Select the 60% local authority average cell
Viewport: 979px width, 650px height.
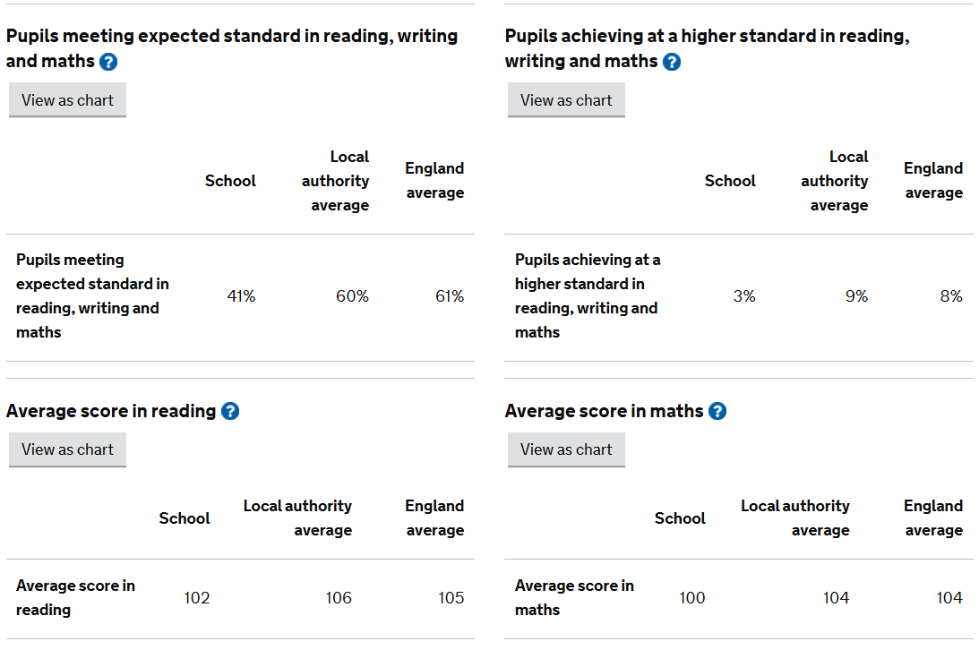(x=352, y=296)
